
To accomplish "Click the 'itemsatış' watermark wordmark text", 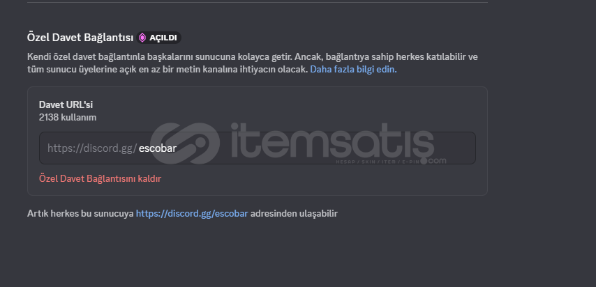I will coord(332,141).
